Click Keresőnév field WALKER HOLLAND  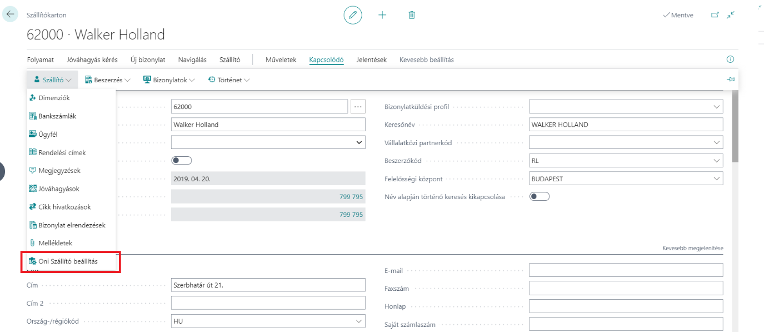626,125
